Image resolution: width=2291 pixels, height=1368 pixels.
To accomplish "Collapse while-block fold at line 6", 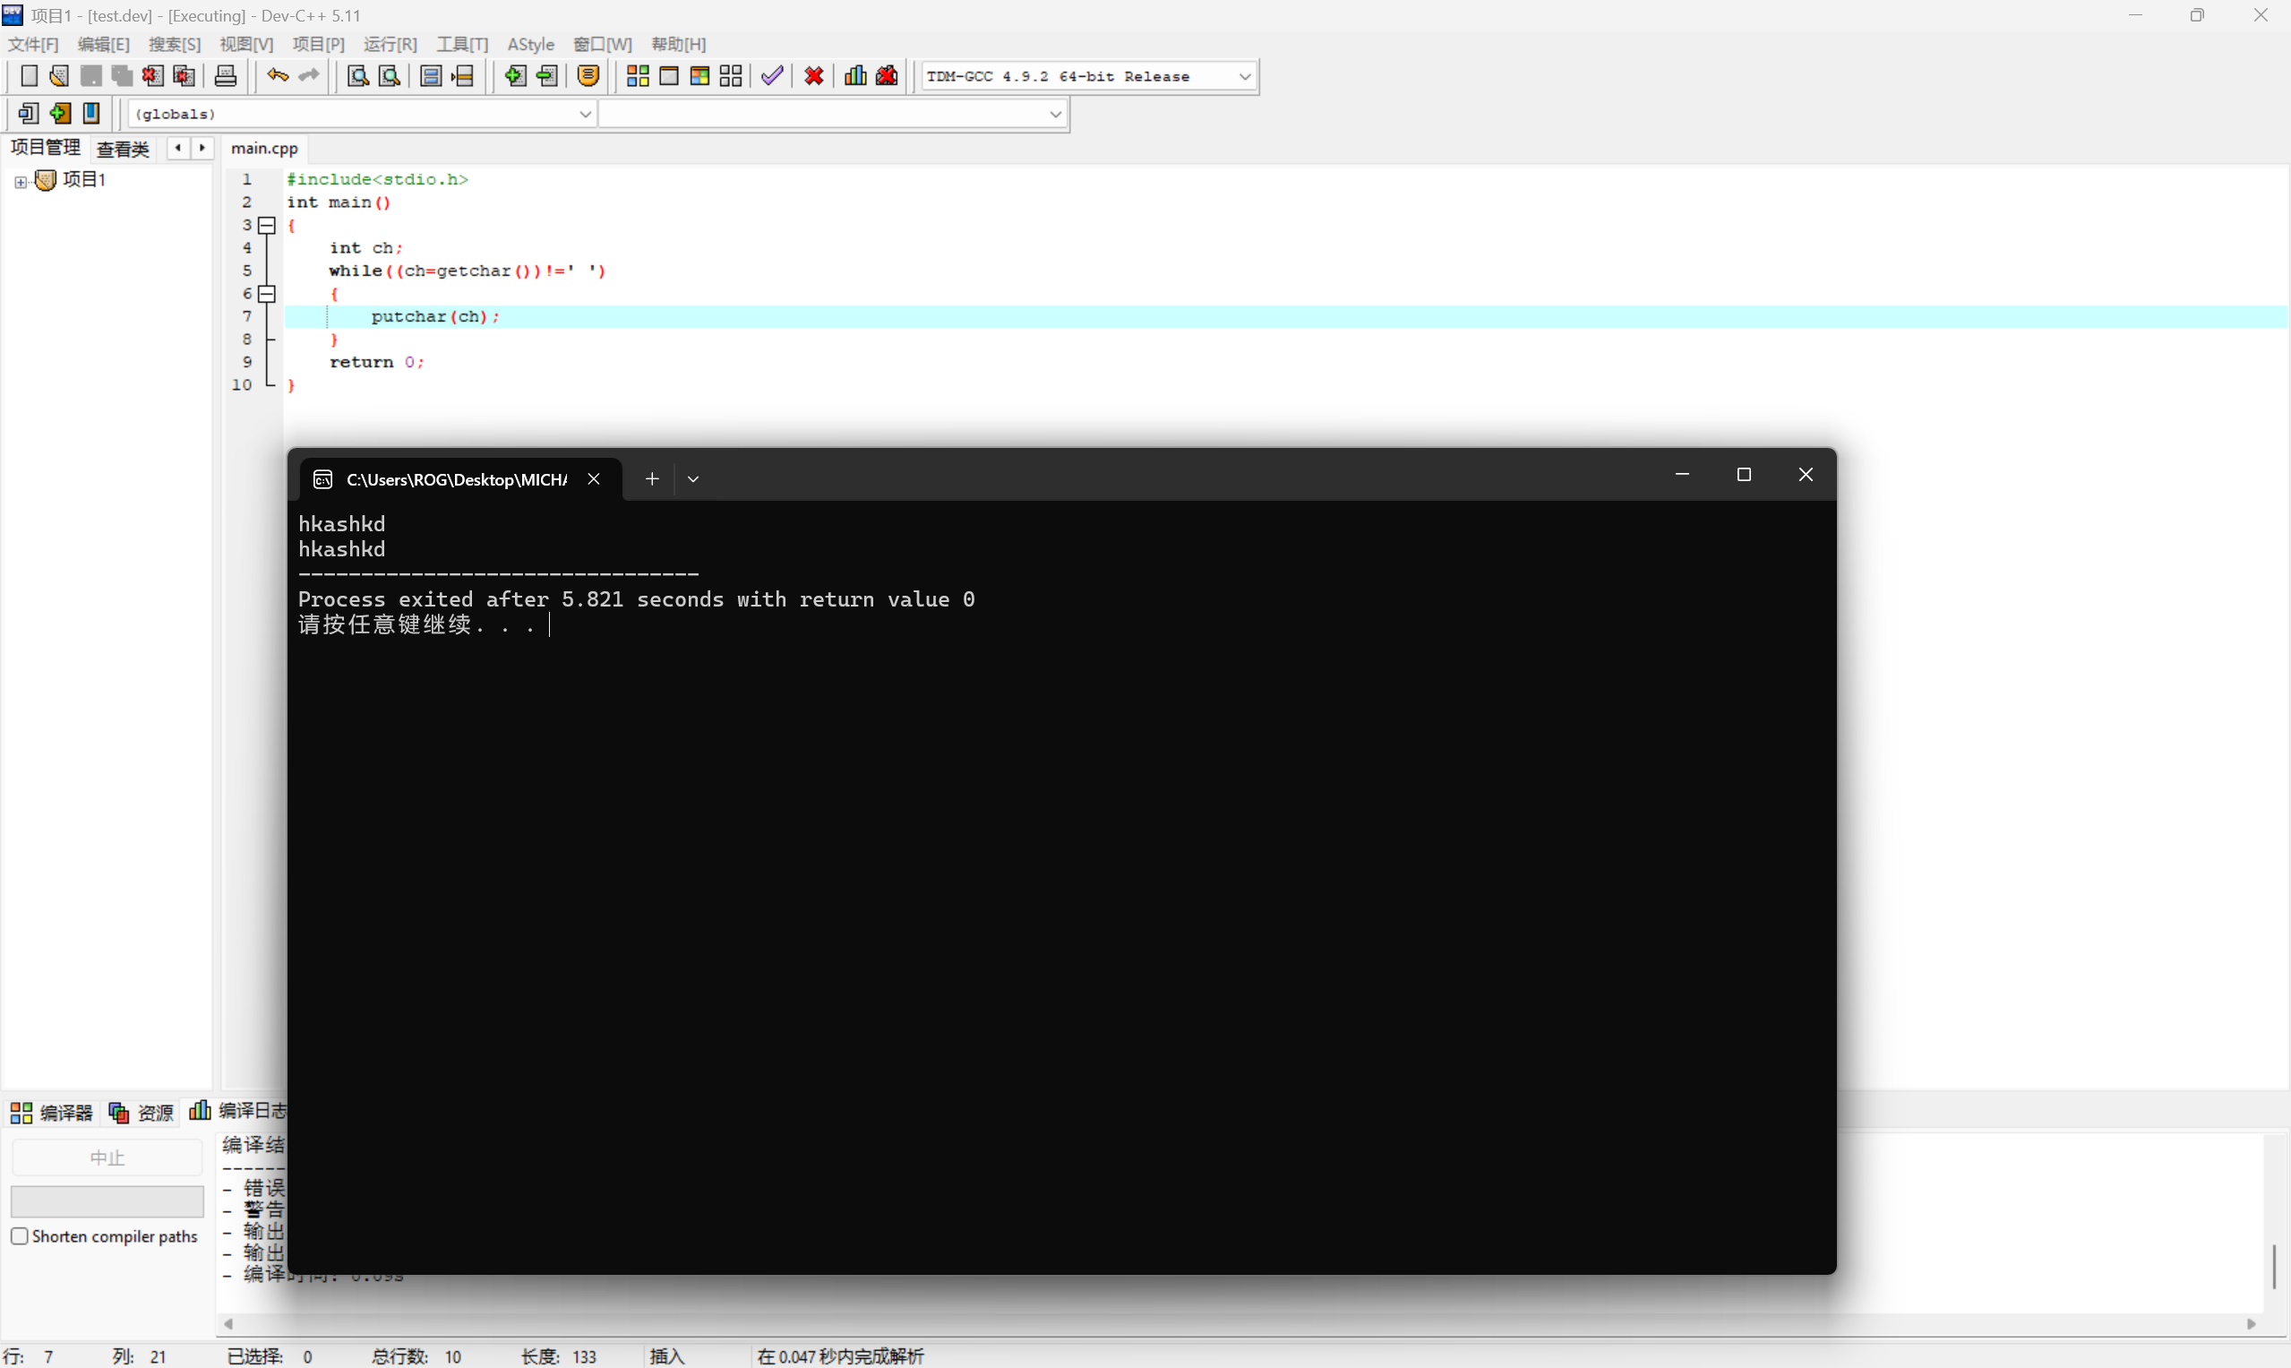I will pyautogui.click(x=267, y=294).
